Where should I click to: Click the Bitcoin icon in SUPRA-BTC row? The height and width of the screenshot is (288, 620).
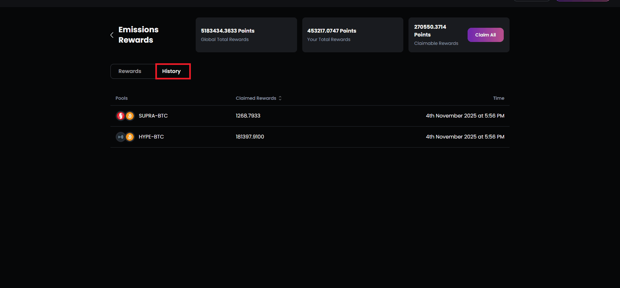[x=130, y=116]
